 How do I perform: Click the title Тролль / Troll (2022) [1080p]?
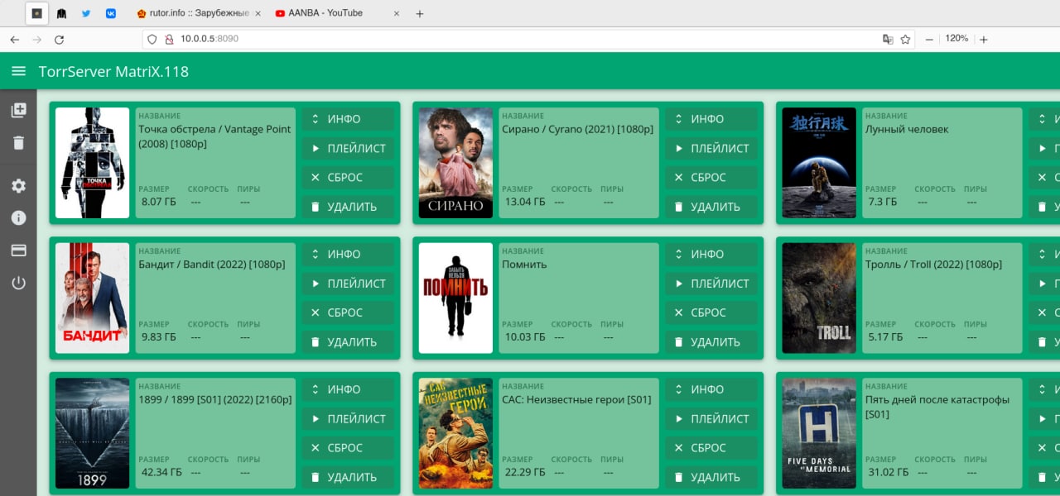(x=933, y=265)
